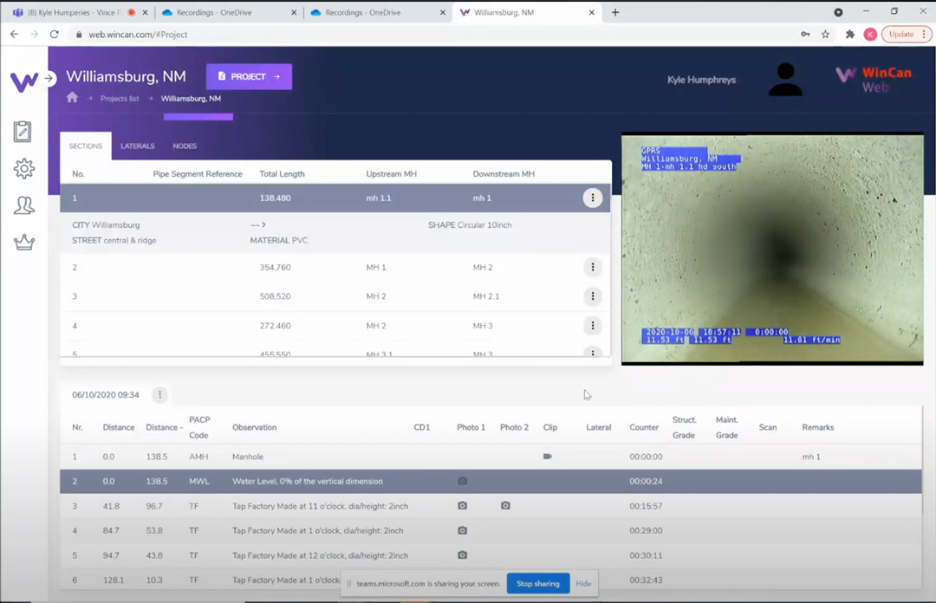Click the PROJECT button in the header
Viewport: 936px width, 603px height.
(x=249, y=76)
